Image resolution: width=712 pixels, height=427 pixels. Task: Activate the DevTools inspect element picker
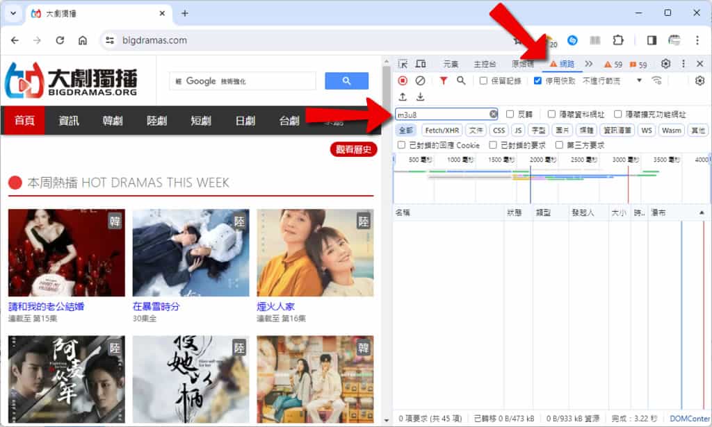pyautogui.click(x=403, y=64)
